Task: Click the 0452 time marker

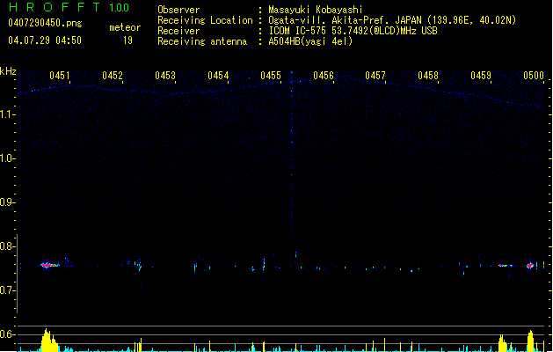Action: pyautogui.click(x=113, y=76)
